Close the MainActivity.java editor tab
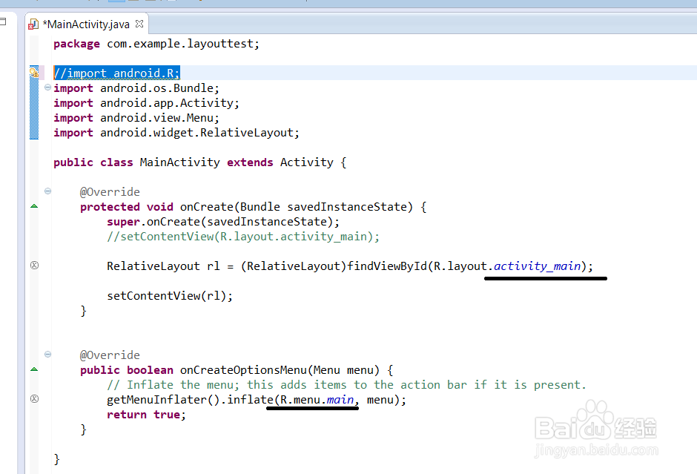 click(139, 24)
